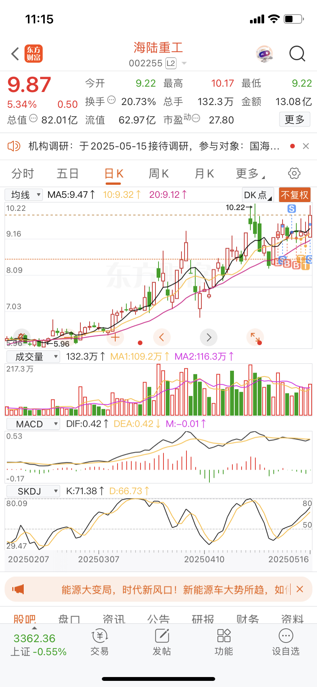Close the orange promo banner
Viewport: 317px width, 687px height.
pyautogui.click(x=300, y=589)
